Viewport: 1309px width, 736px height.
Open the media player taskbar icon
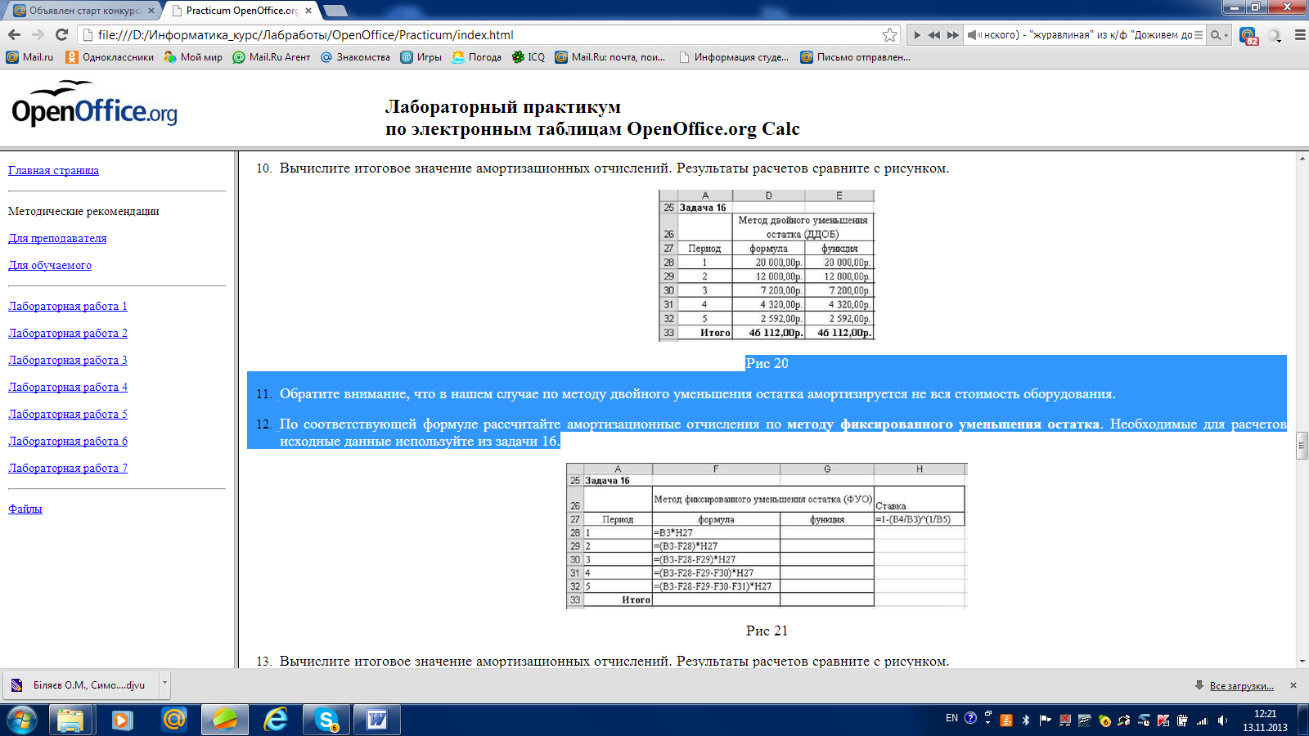[122, 720]
